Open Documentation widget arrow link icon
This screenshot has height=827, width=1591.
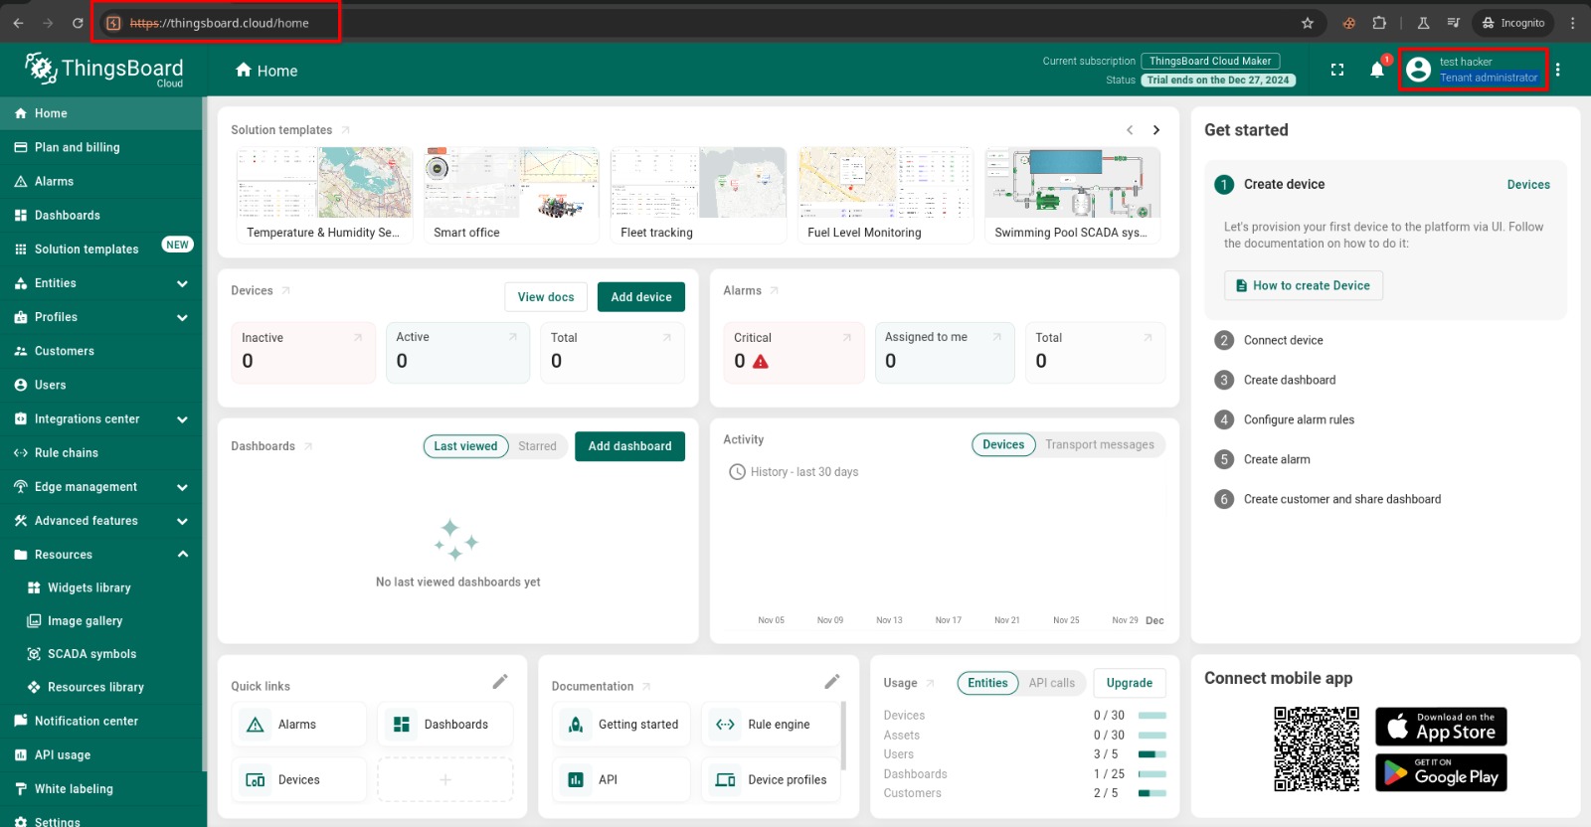coord(646,686)
